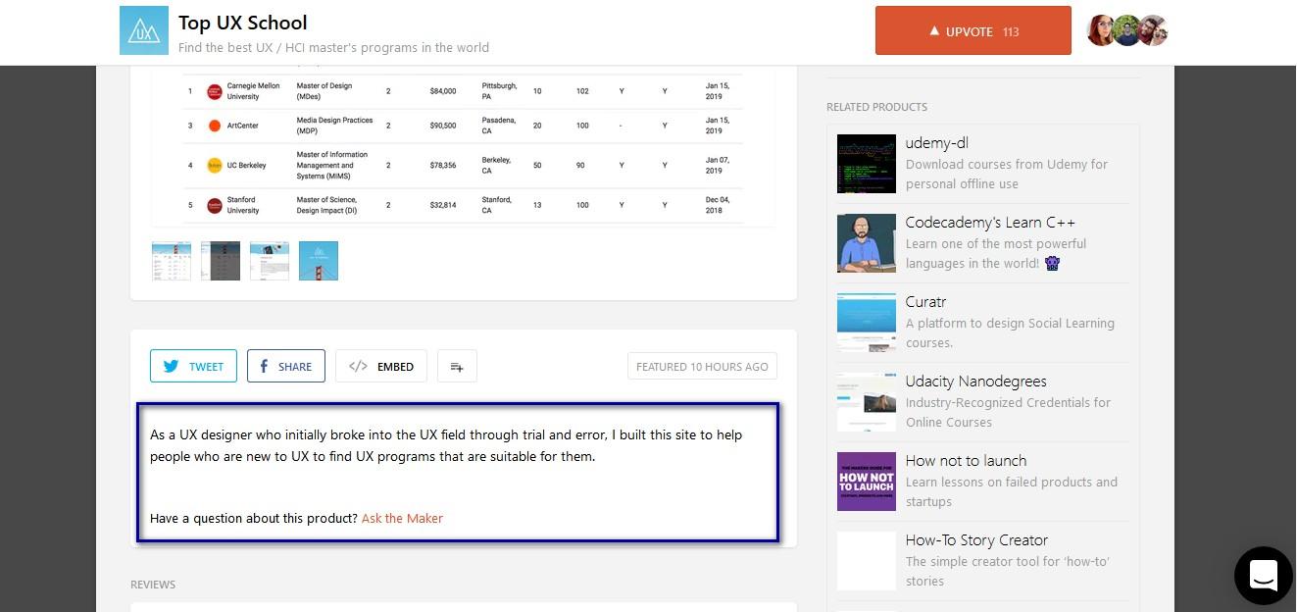Image resolution: width=1297 pixels, height=612 pixels.
Task: Open Curatr related product image
Action: [x=867, y=323]
